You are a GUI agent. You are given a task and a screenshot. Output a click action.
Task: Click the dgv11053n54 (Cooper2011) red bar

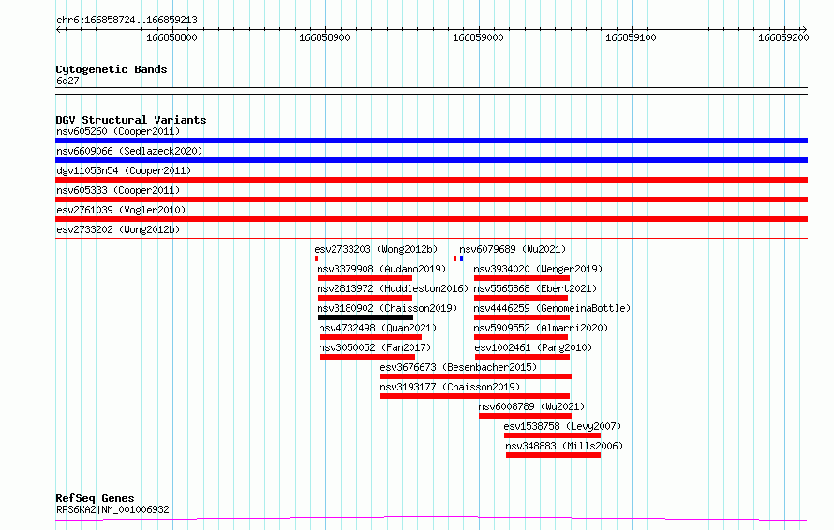(x=431, y=180)
